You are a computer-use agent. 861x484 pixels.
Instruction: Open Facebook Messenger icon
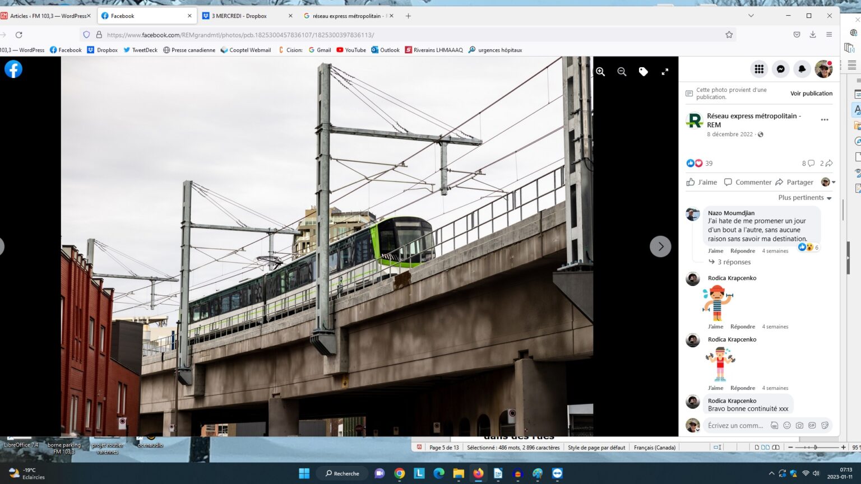tap(780, 69)
